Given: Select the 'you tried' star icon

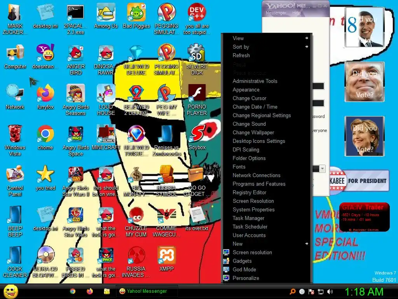Looking at the screenshot, I should (x=45, y=178).
